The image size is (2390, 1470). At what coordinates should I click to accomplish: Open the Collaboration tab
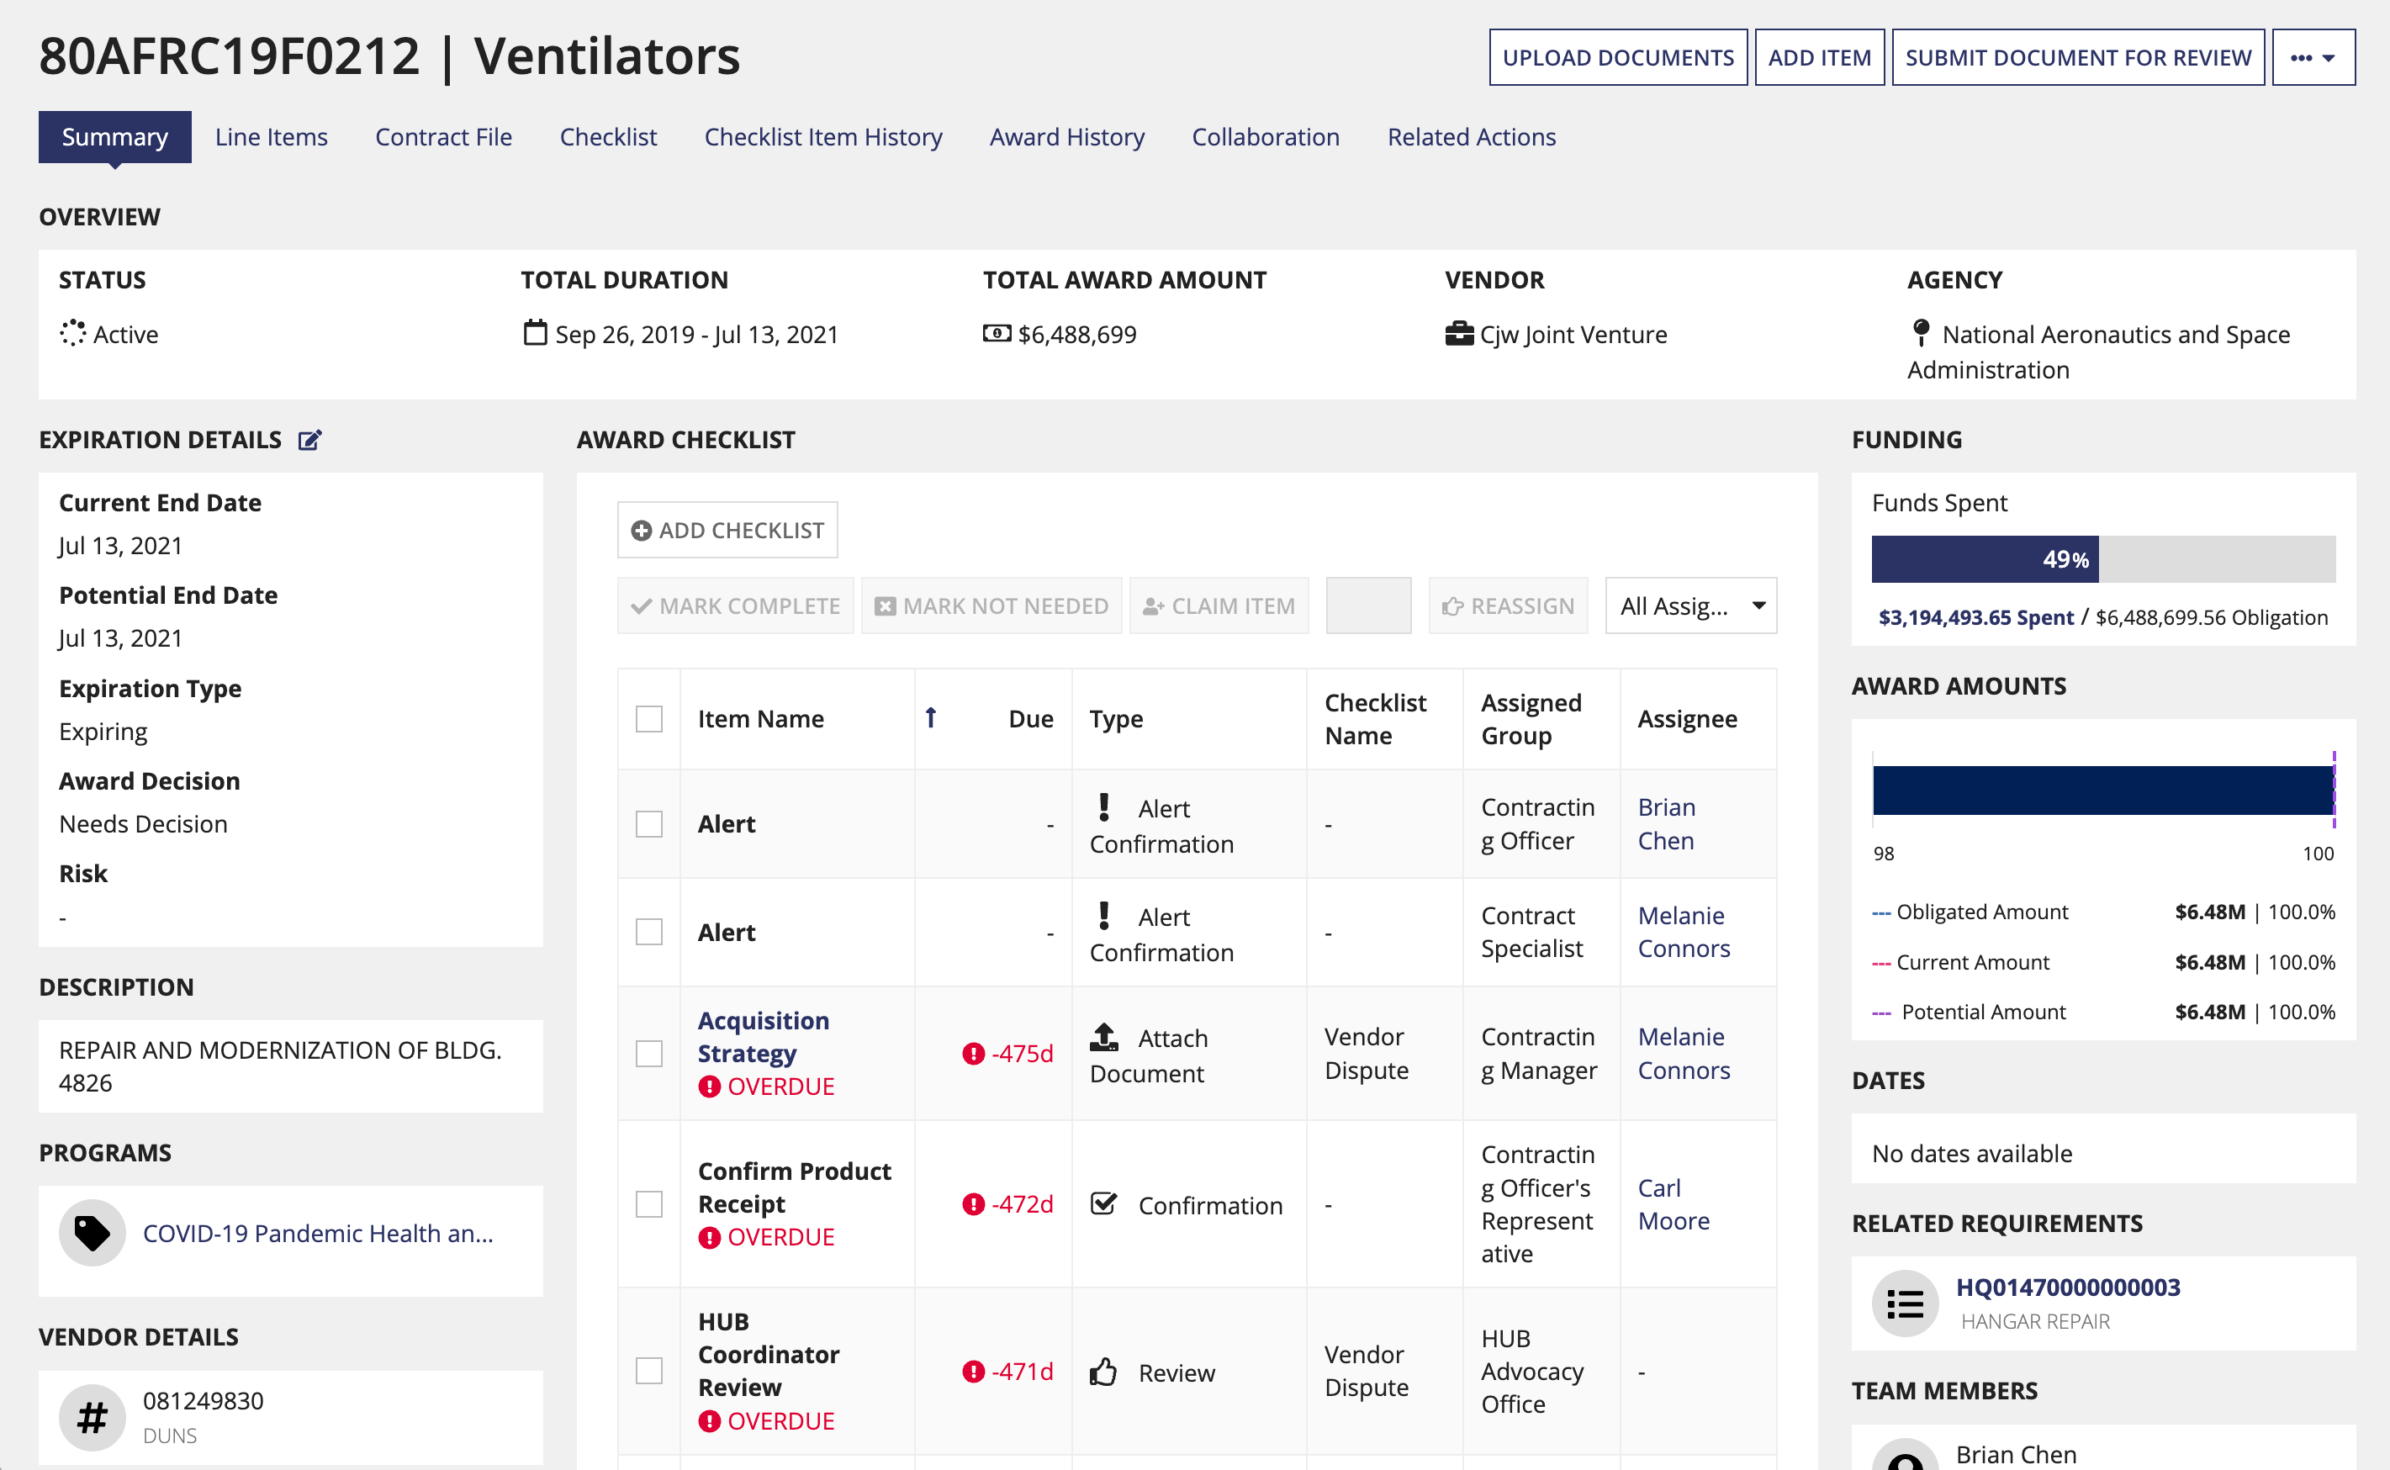click(x=1266, y=137)
